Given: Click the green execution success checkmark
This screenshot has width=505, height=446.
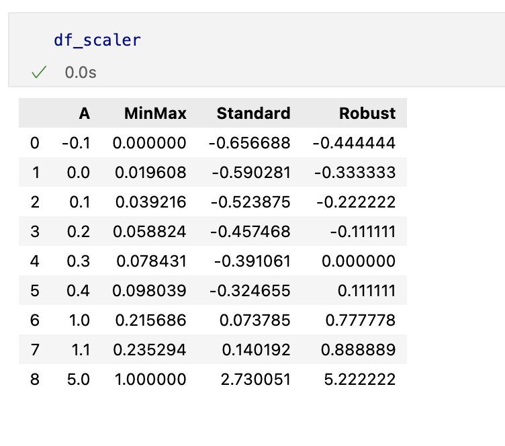Looking at the screenshot, I should [x=39, y=72].
